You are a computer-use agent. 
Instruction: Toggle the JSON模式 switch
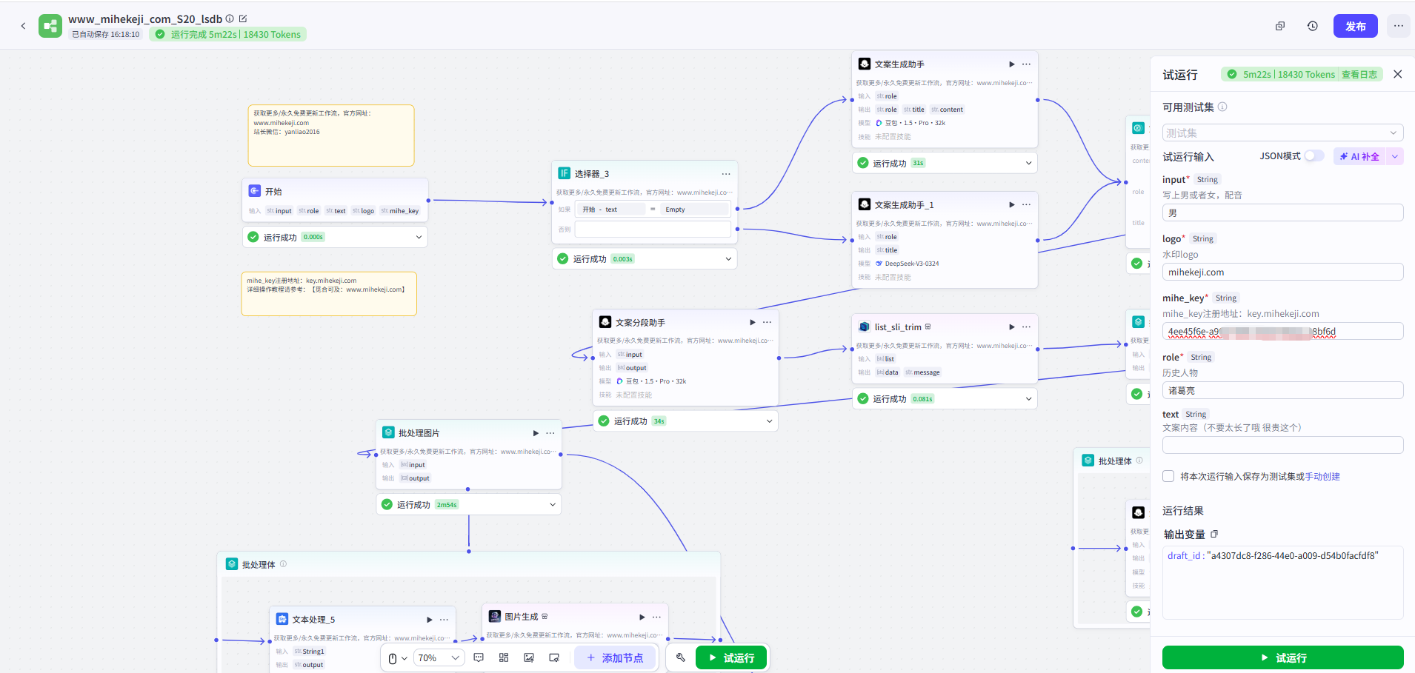click(x=1314, y=156)
